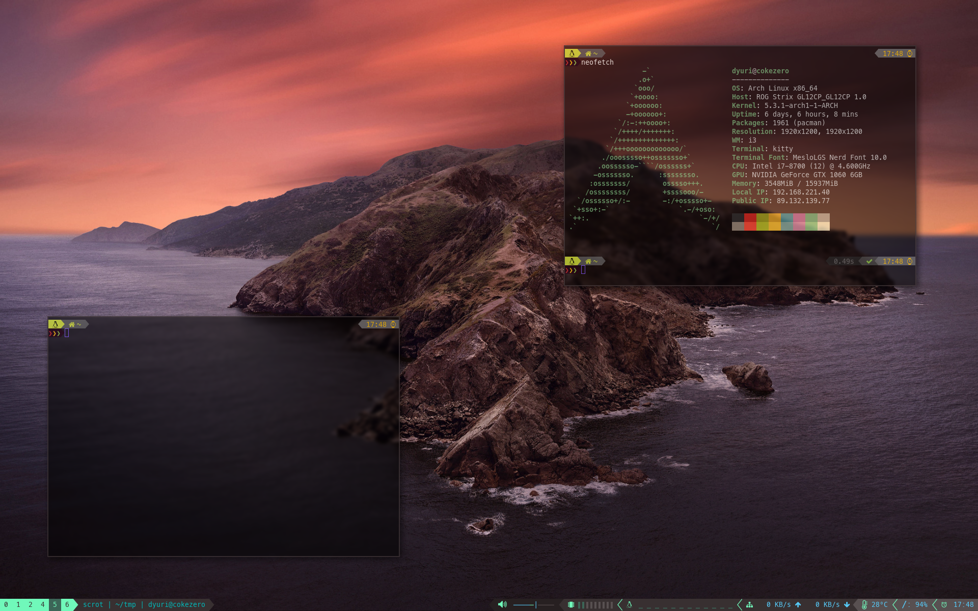Click the alarm clock icon in status bar
This screenshot has width=978, height=611.
point(944,604)
